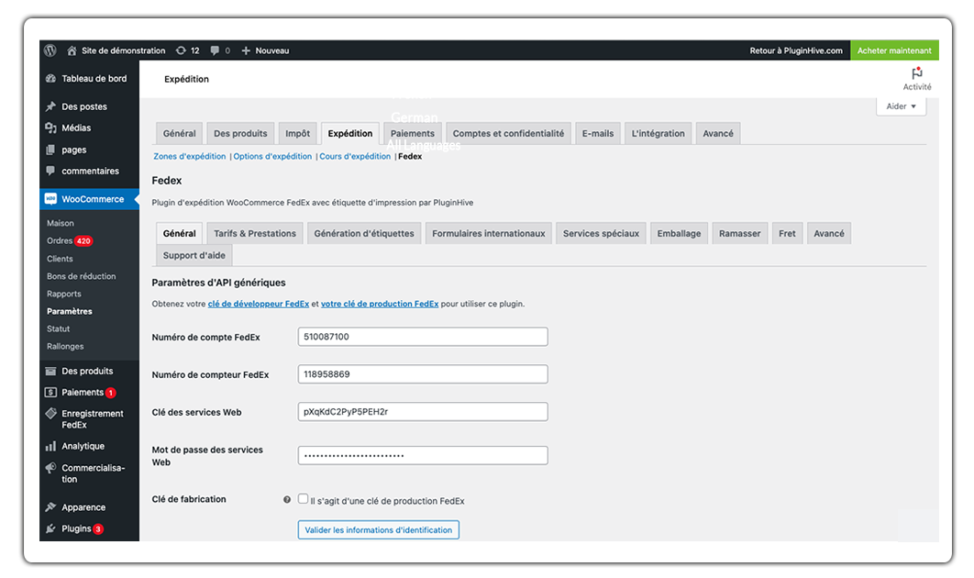Click the commentaires sidebar icon
974x578 pixels.
click(x=51, y=171)
